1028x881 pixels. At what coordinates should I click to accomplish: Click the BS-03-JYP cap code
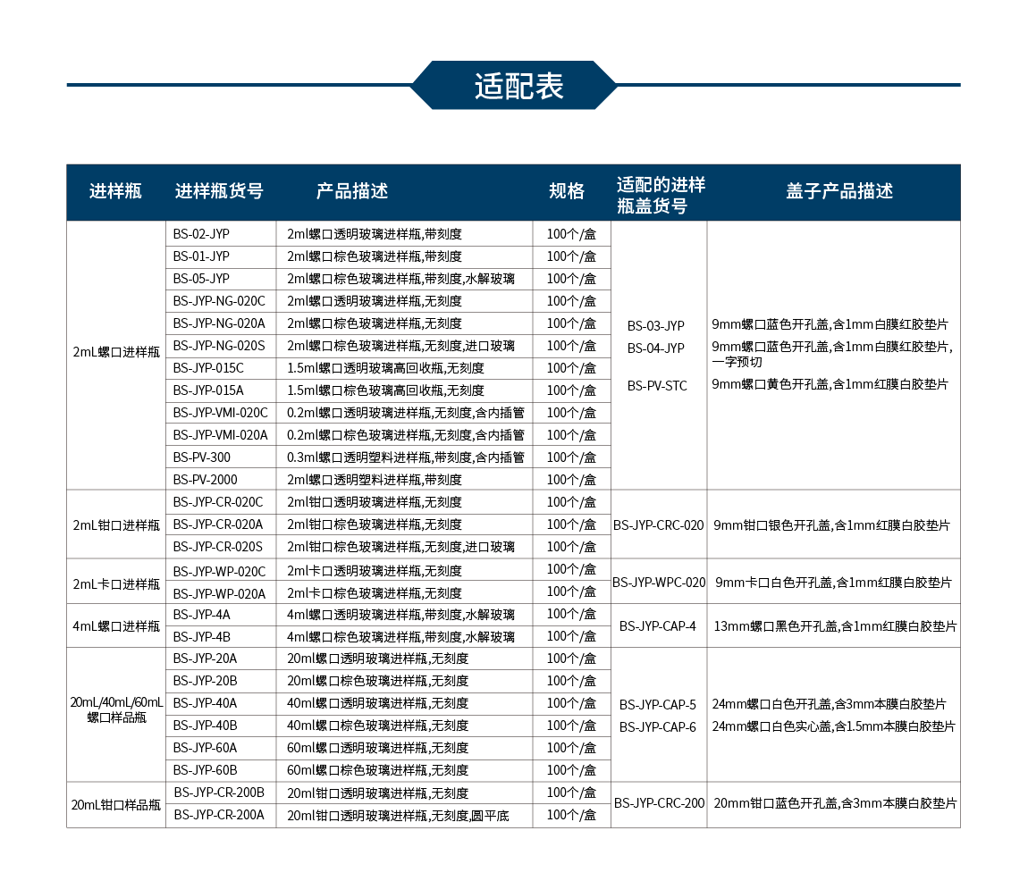click(x=655, y=326)
